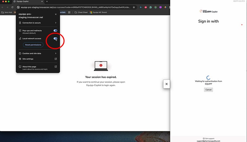247x142 pixels.
Task: Click the session expired laptop illustration
Action: pyautogui.click(x=101, y=66)
